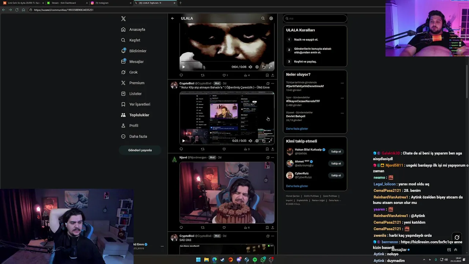Follow Hakan Bilal Kutlualp
The height and width of the screenshot is (264, 469).
[x=336, y=151]
